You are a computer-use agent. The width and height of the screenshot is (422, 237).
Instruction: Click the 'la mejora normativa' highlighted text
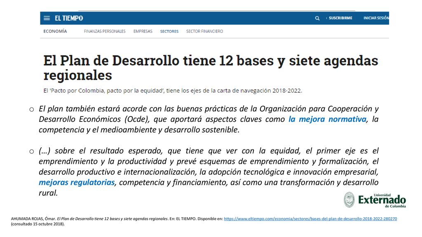click(x=327, y=119)
